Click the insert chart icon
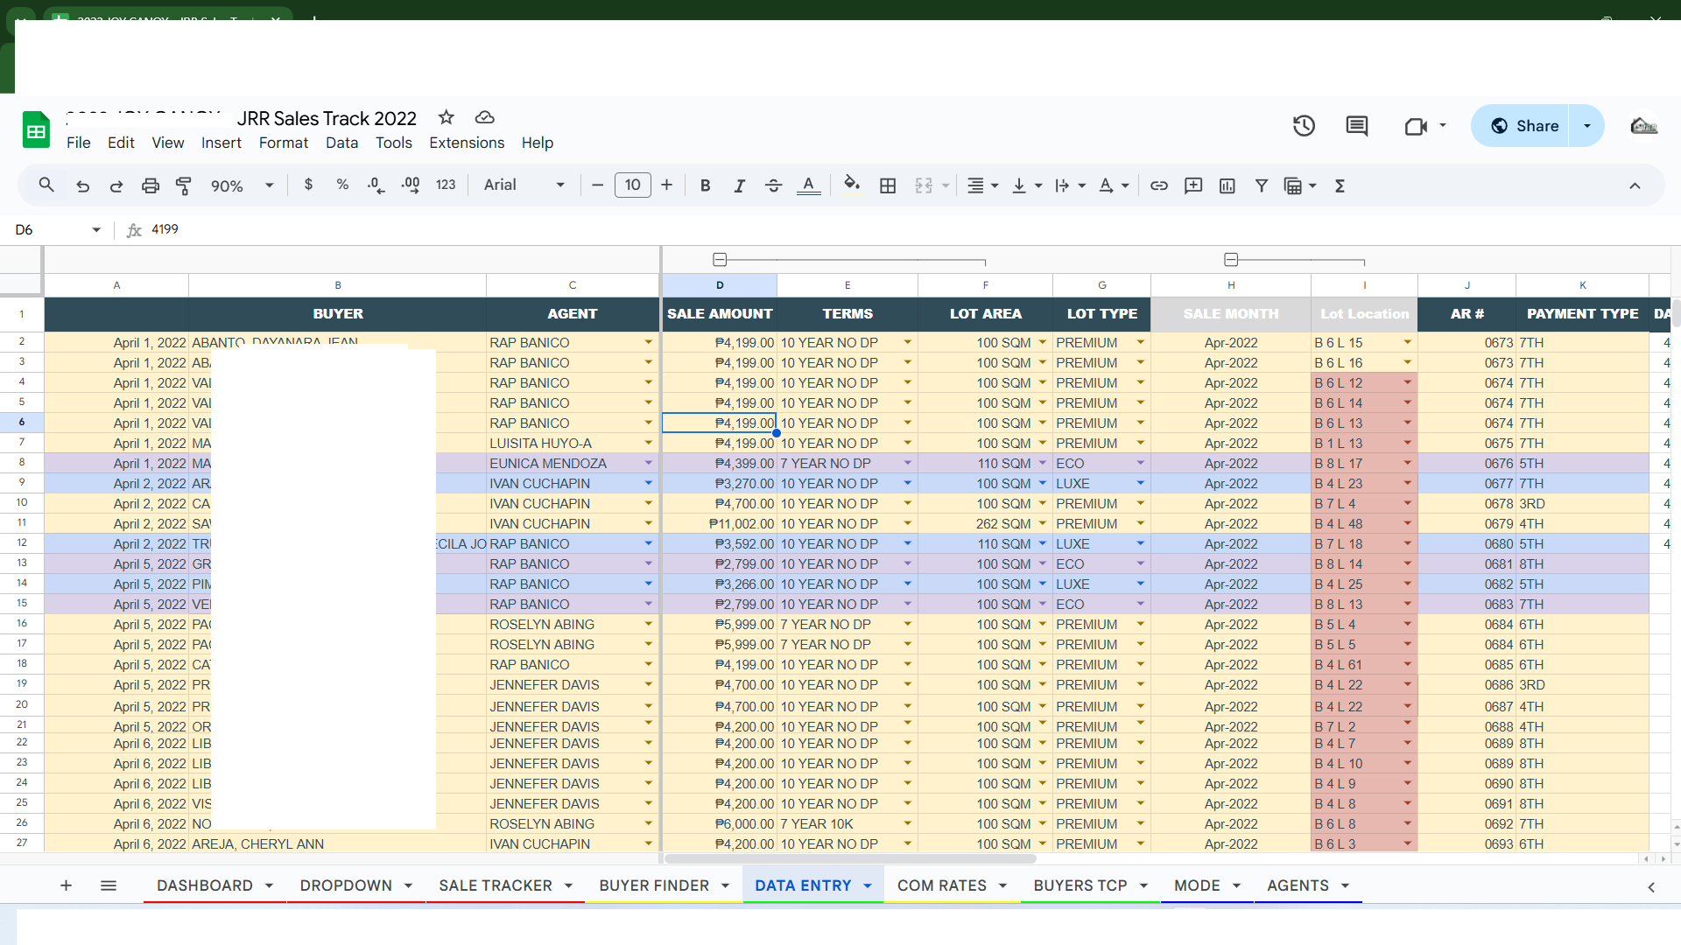This screenshot has height=945, width=1681. 1227,185
